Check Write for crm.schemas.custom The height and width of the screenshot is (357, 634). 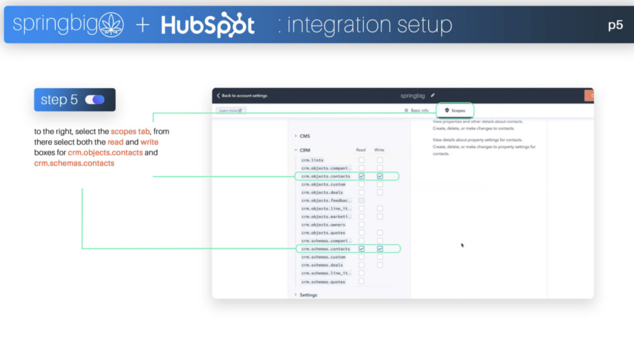(x=380, y=257)
